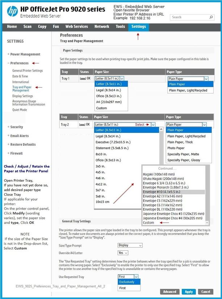Open the Web Services tab
This screenshot has width=222, height=299.
click(77, 26)
